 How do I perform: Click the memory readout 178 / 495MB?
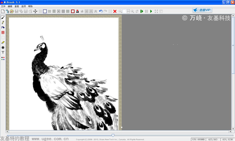(198, 139)
